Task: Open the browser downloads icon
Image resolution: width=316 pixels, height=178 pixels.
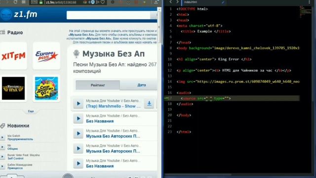Action: coord(156,2)
